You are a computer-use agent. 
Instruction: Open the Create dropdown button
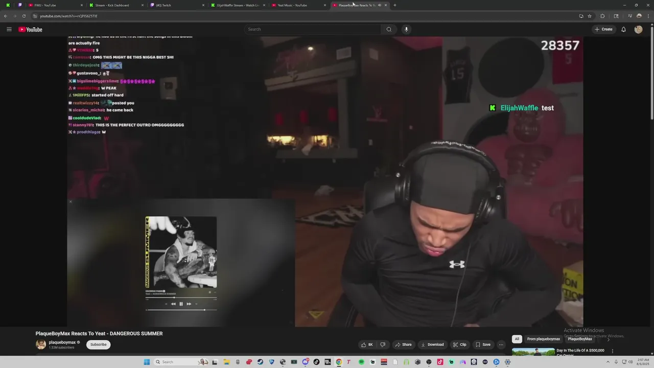pos(603,29)
